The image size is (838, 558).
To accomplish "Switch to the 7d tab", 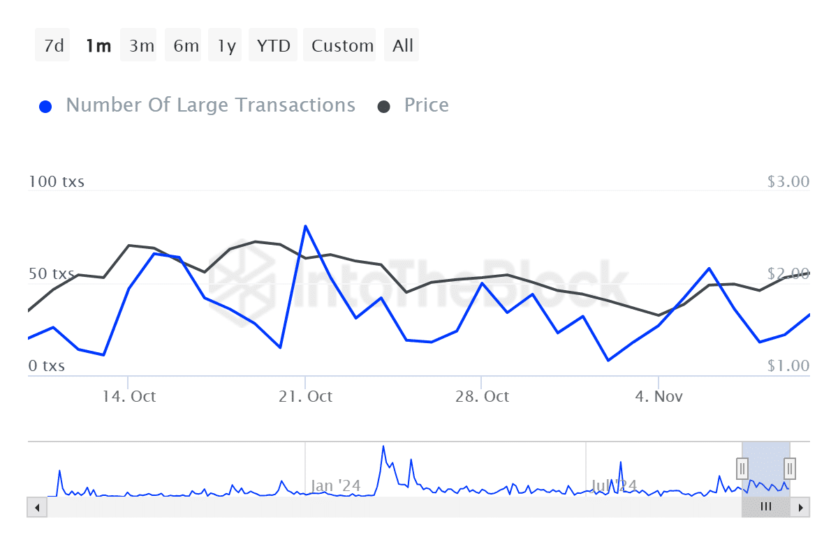I will tap(52, 45).
